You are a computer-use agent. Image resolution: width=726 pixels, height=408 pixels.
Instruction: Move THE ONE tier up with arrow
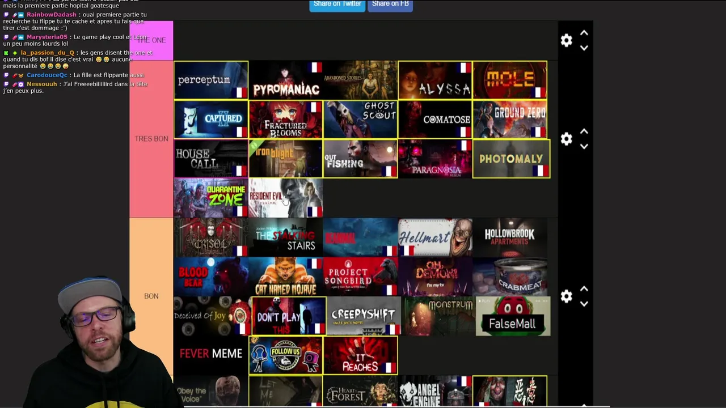pos(584,33)
